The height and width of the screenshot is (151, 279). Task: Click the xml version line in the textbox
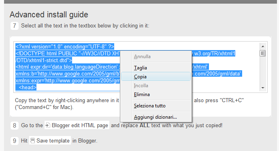click(65, 46)
